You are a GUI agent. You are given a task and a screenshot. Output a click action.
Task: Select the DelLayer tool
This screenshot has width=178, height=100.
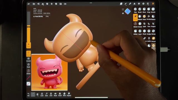153,39
